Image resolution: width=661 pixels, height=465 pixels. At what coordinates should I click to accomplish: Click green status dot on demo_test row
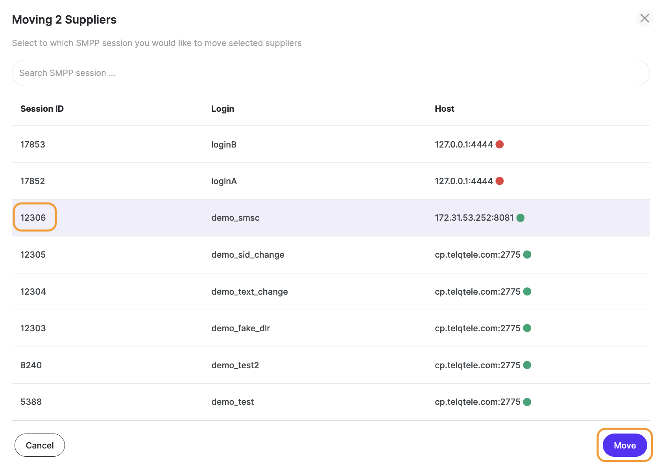click(527, 402)
